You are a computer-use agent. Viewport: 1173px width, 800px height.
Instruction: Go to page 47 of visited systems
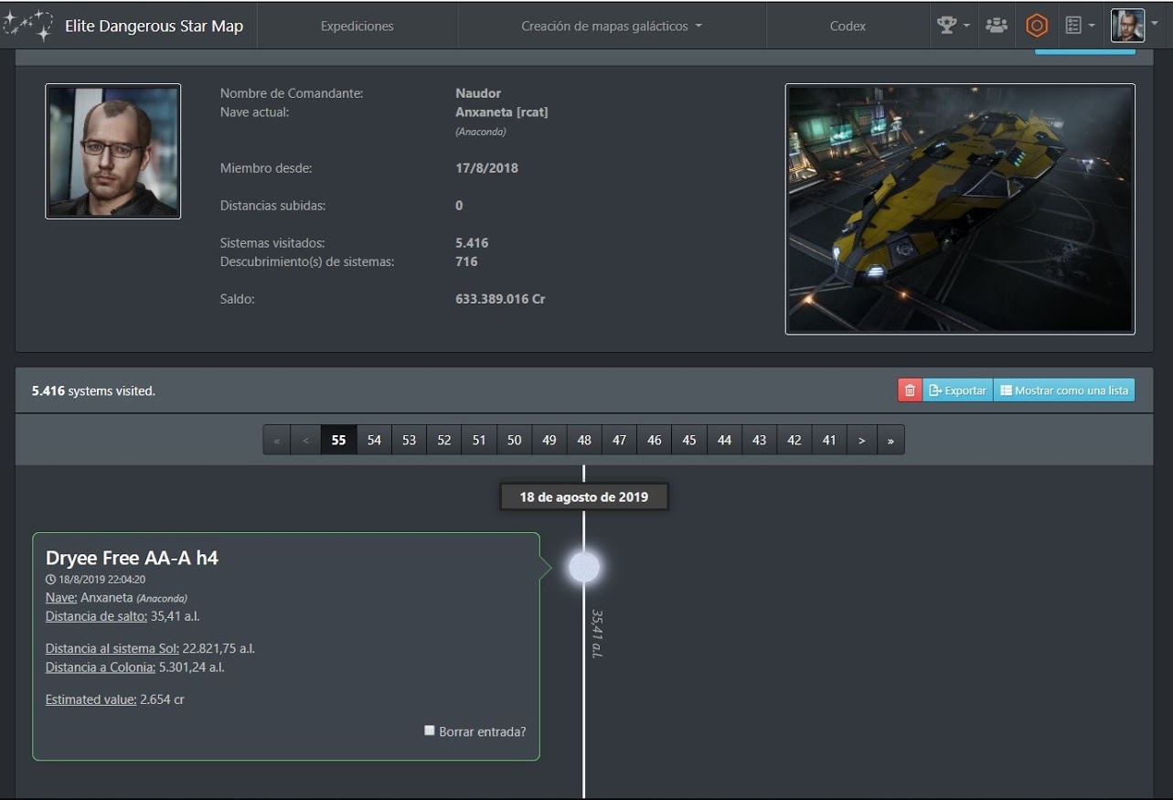click(619, 440)
